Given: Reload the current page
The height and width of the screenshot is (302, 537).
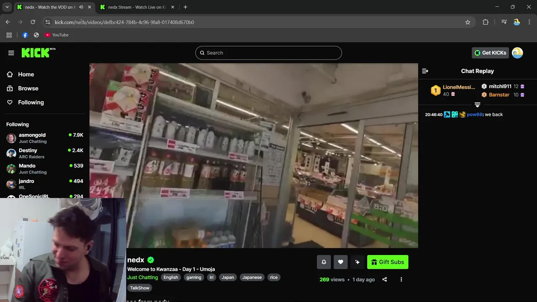Looking at the screenshot, I should [33, 22].
